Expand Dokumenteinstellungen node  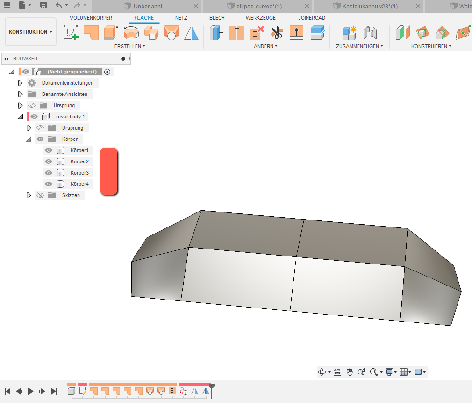(20, 83)
